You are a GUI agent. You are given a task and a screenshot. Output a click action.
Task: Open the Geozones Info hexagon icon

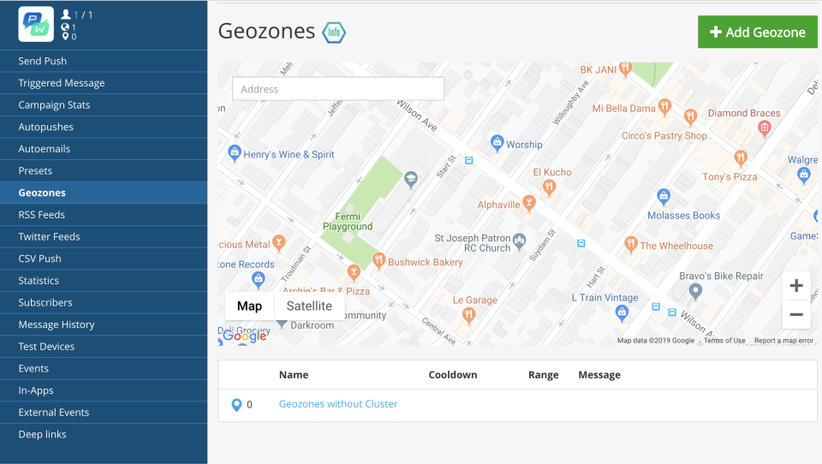click(x=334, y=33)
